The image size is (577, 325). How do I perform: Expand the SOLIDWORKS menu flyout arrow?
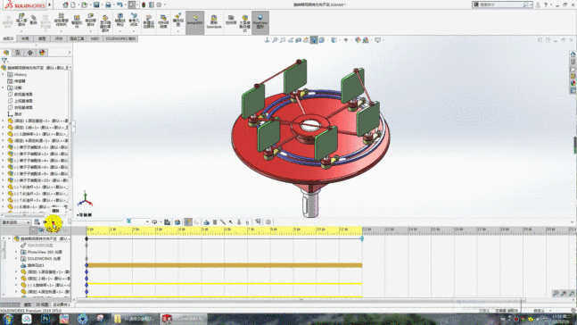click(x=50, y=4)
